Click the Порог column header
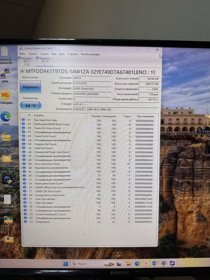 point(127,116)
